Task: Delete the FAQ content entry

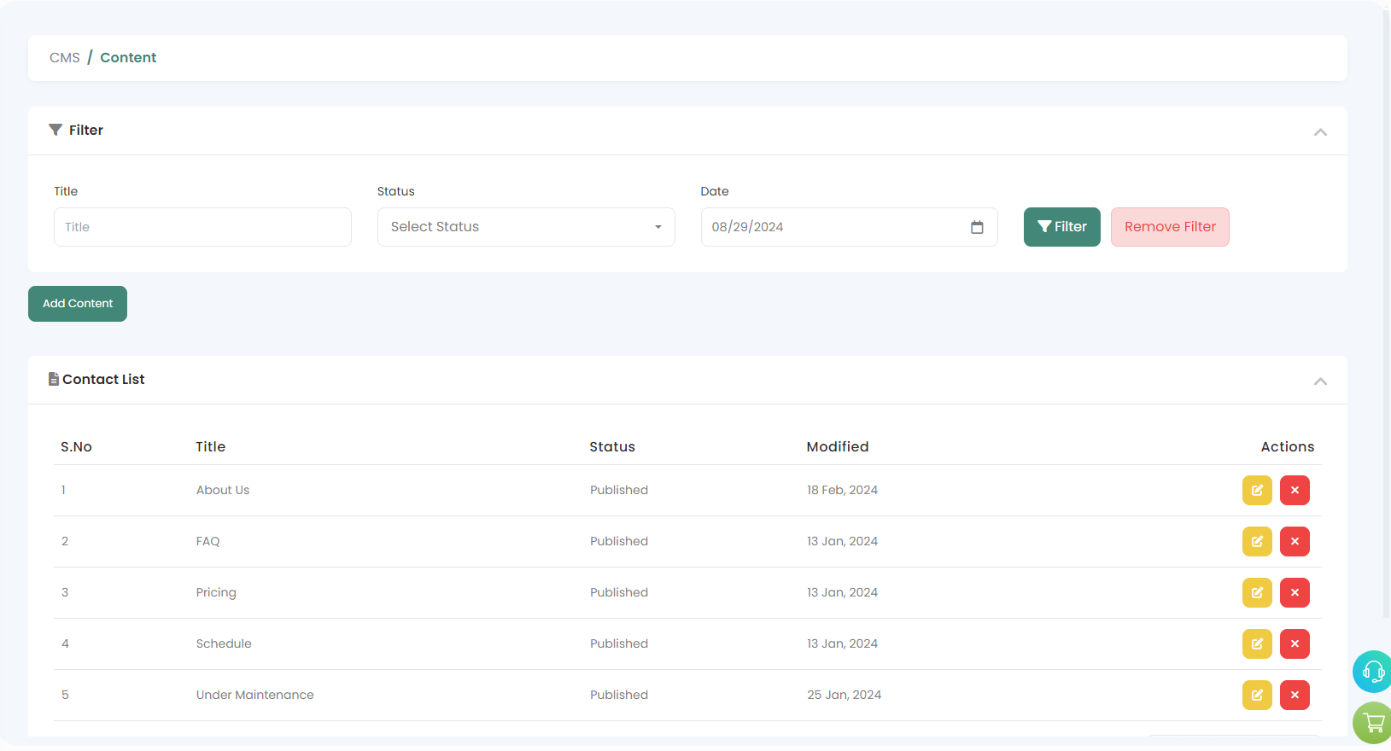Action: pos(1294,541)
